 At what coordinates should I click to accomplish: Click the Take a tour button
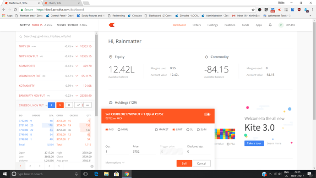point(254,143)
